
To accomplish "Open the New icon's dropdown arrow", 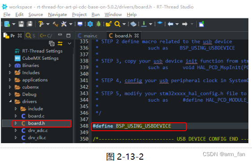I will [x=14, y=24].
